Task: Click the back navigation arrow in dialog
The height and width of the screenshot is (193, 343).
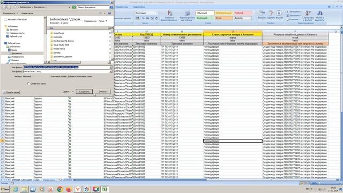Action: [x=4, y=7]
